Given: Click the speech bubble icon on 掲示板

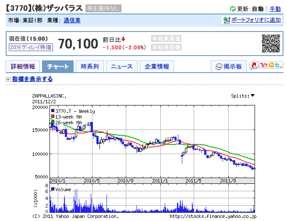Looking at the screenshot, I should [x=219, y=67].
